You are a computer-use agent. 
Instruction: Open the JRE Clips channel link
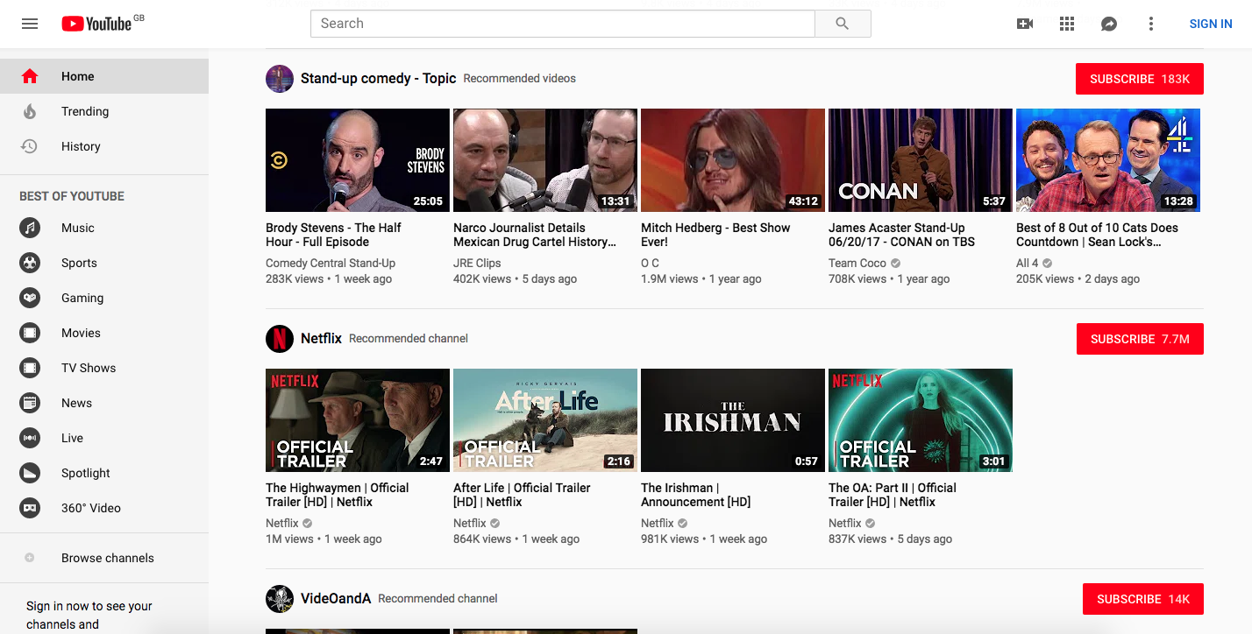[x=477, y=263]
